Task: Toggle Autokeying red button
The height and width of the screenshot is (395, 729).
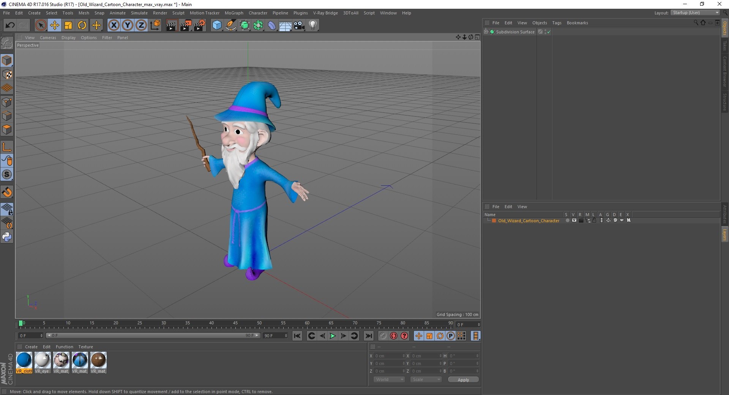Action: (394, 336)
